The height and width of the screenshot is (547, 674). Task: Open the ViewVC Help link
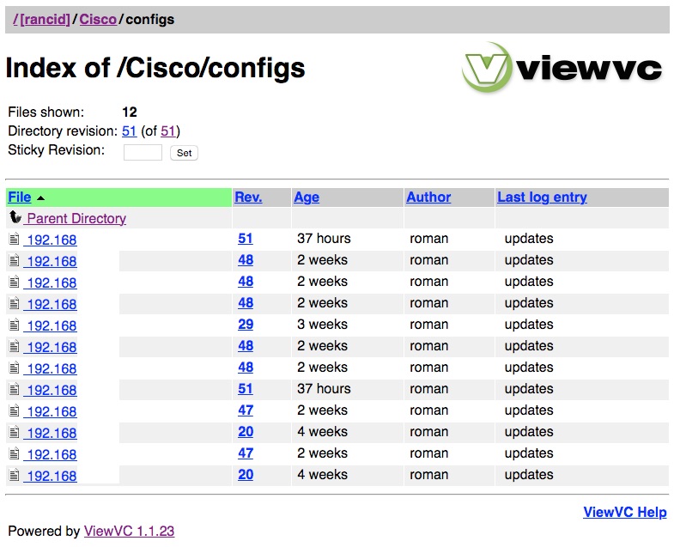pos(624,513)
